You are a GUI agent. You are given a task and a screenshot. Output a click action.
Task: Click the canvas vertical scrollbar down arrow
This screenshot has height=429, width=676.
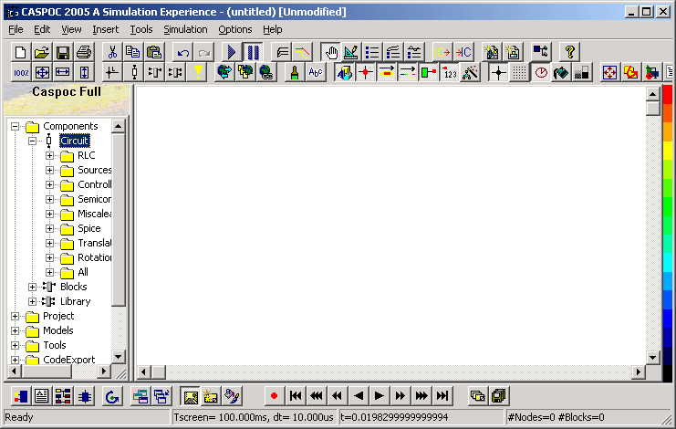(652, 358)
